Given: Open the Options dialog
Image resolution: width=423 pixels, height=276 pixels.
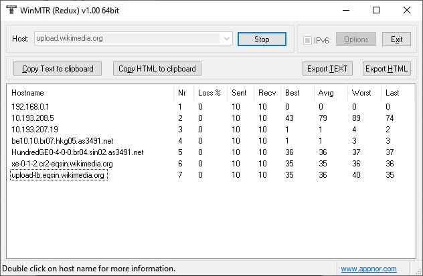Looking at the screenshot, I should (355, 39).
